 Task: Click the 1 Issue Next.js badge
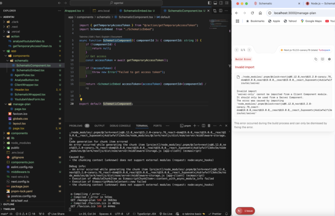(x=245, y=211)
